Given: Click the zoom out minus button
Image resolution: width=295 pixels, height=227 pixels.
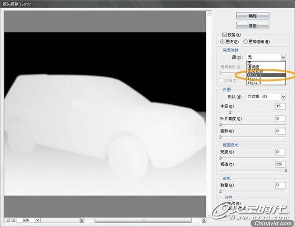Looking at the screenshot, I should [8, 220].
